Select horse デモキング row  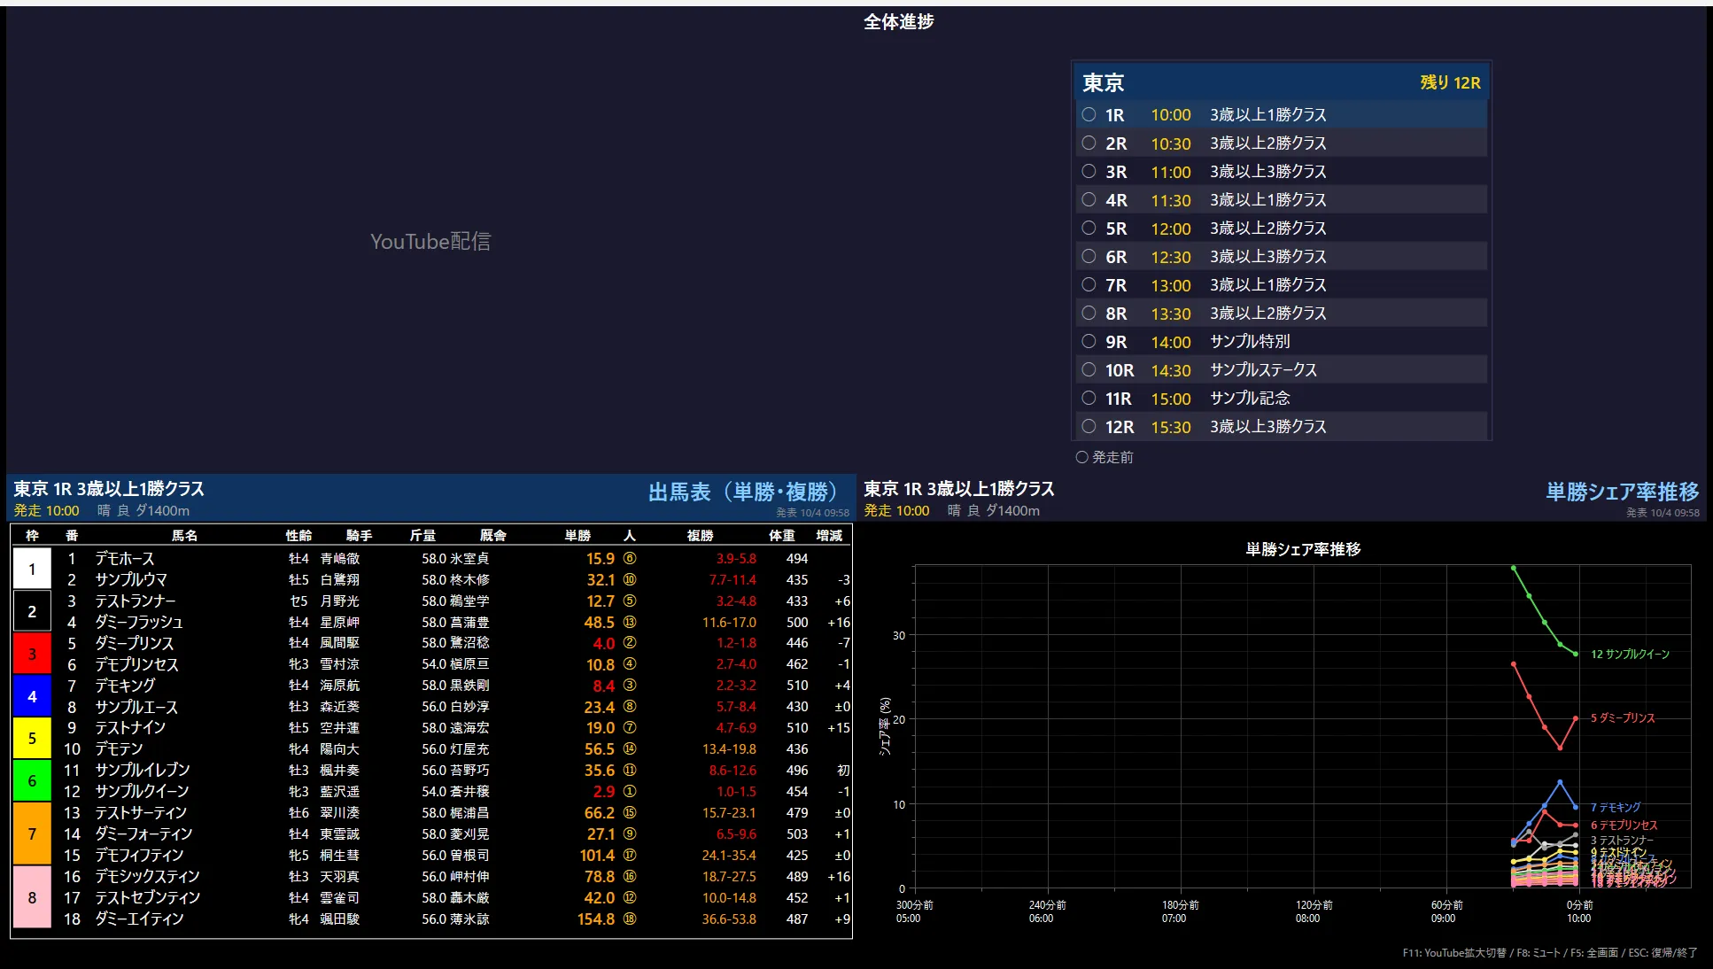[452, 686]
